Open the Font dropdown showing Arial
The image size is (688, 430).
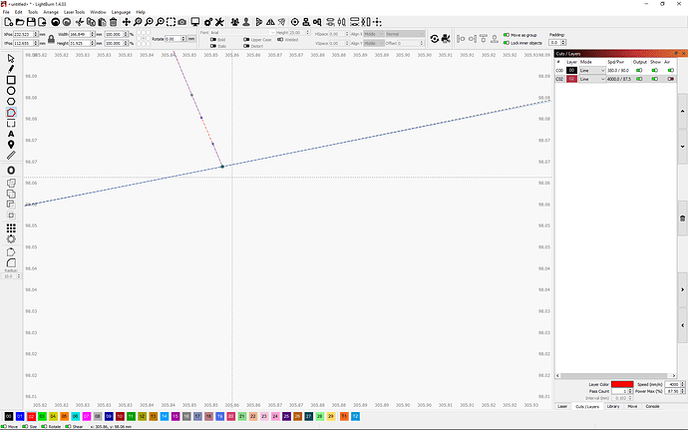(242, 33)
